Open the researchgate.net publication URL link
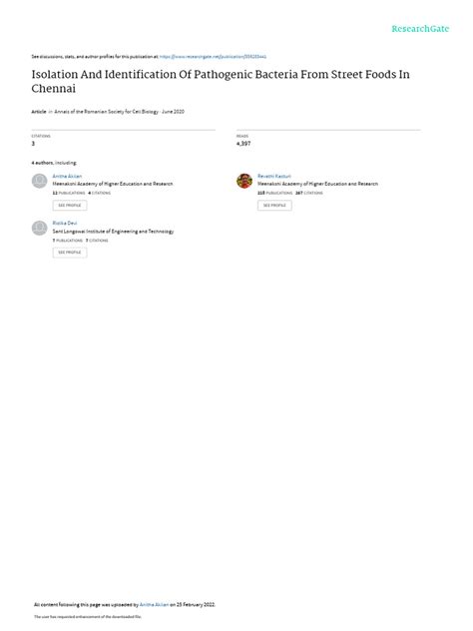 coord(213,57)
